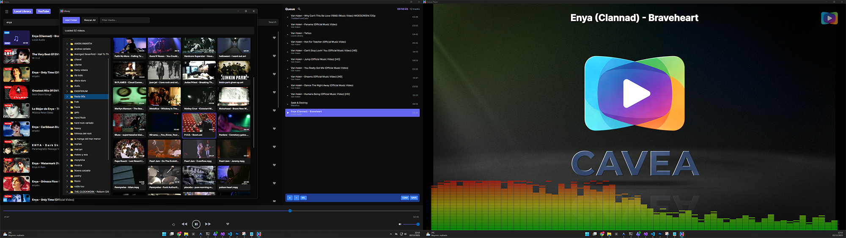846x238 pixels.
Task: Expand the chaval folder chevron
Action: tap(67, 60)
